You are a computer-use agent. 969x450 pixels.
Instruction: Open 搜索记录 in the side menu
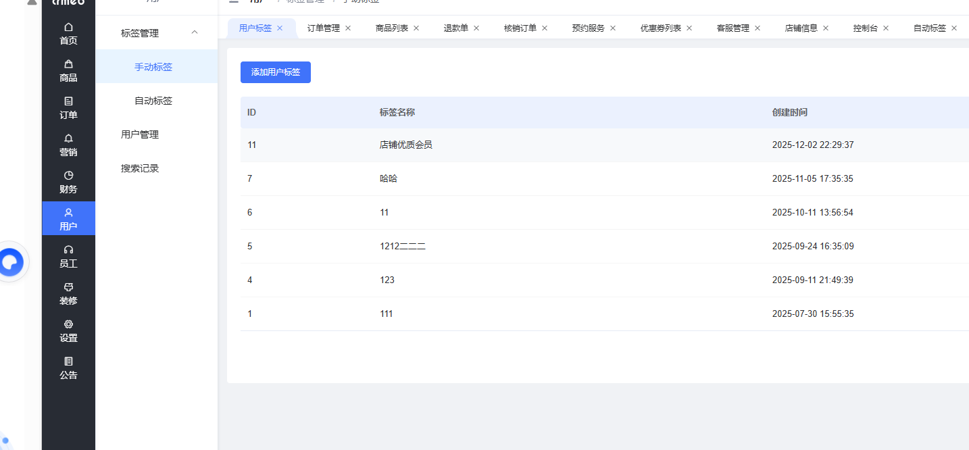coord(140,168)
